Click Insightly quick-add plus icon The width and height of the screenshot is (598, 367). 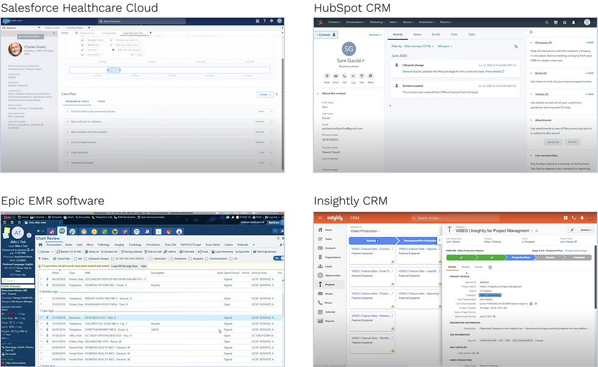pyautogui.click(x=565, y=218)
